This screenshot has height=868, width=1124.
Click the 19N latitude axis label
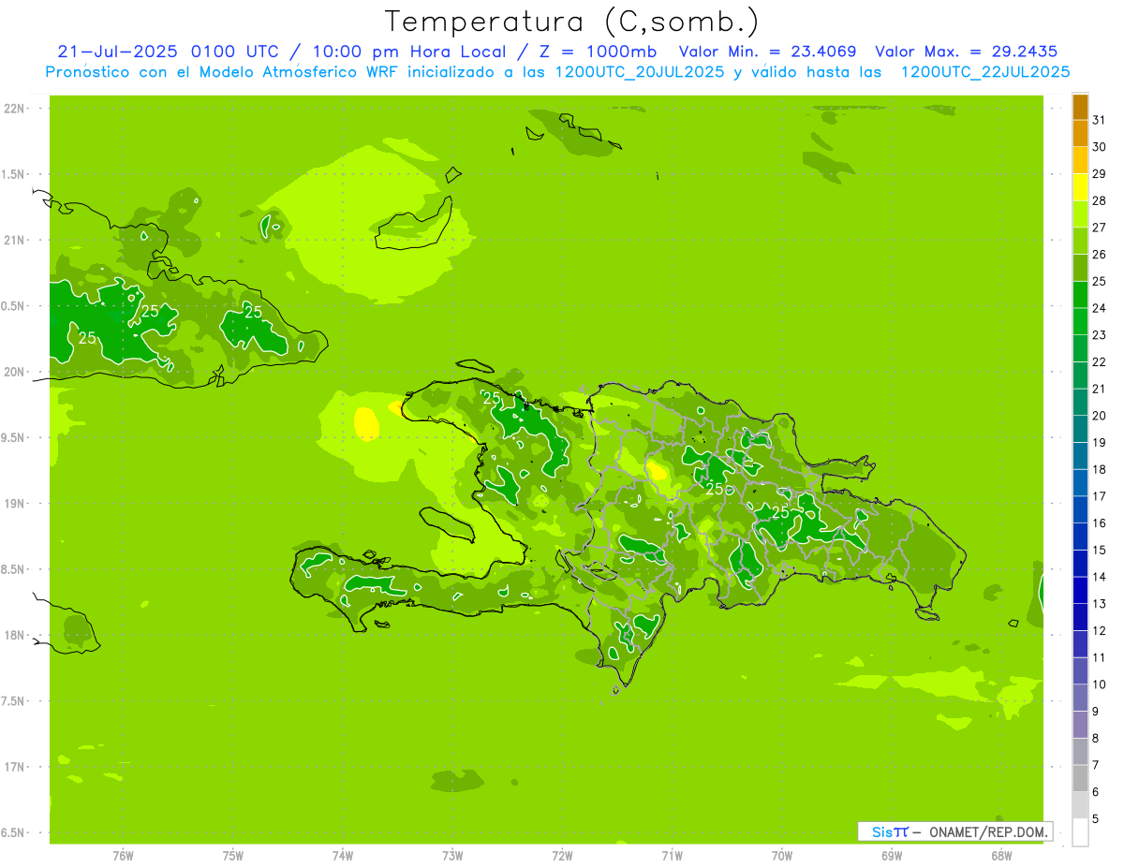pos(15,503)
